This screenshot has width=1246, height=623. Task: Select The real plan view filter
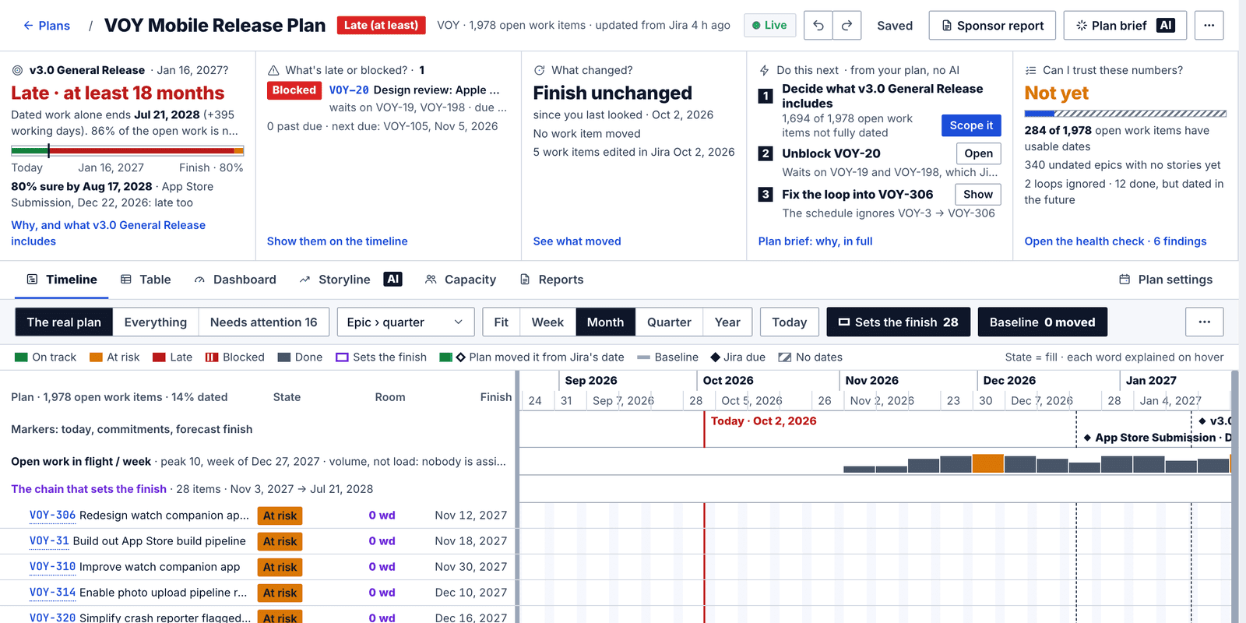64,322
